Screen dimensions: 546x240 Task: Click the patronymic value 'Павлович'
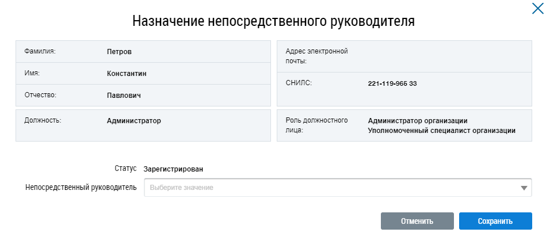(x=124, y=95)
